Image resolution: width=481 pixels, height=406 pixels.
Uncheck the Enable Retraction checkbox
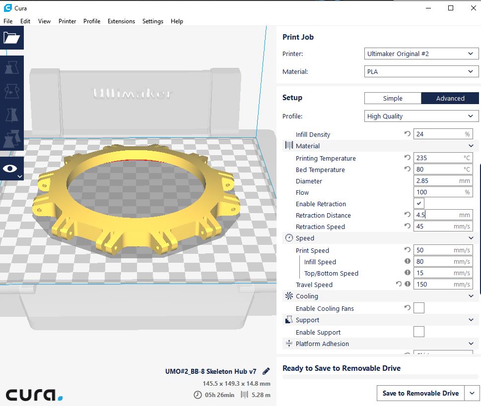coord(419,204)
